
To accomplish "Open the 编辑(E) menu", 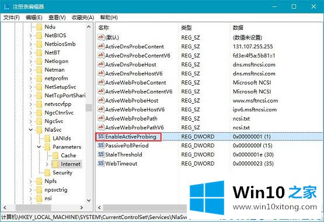I will pos(34,17).
